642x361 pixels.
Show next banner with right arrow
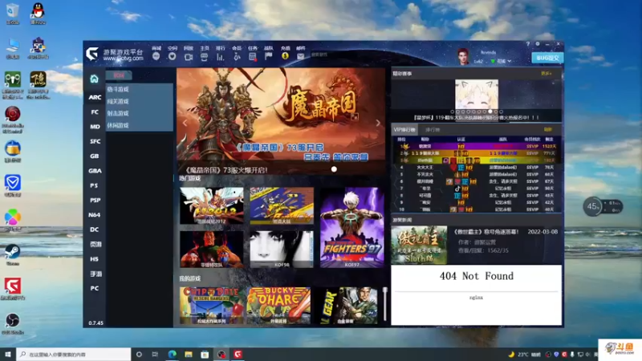click(x=377, y=123)
